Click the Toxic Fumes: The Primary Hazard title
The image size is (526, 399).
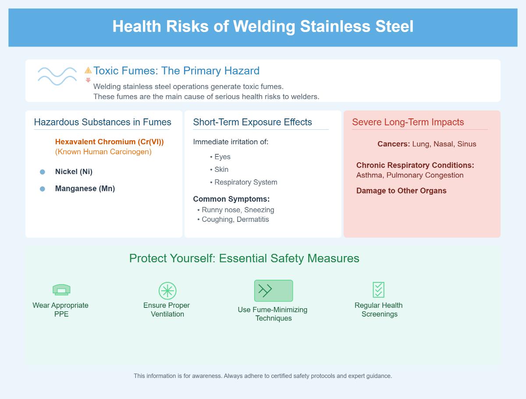pyautogui.click(x=176, y=71)
